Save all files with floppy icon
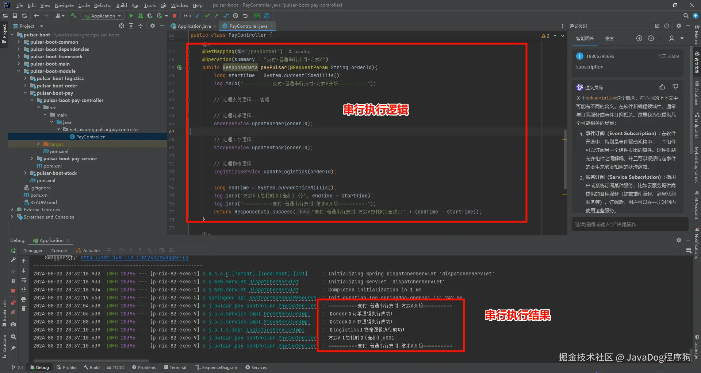Screen dimensions: 701x373 (15, 16)
